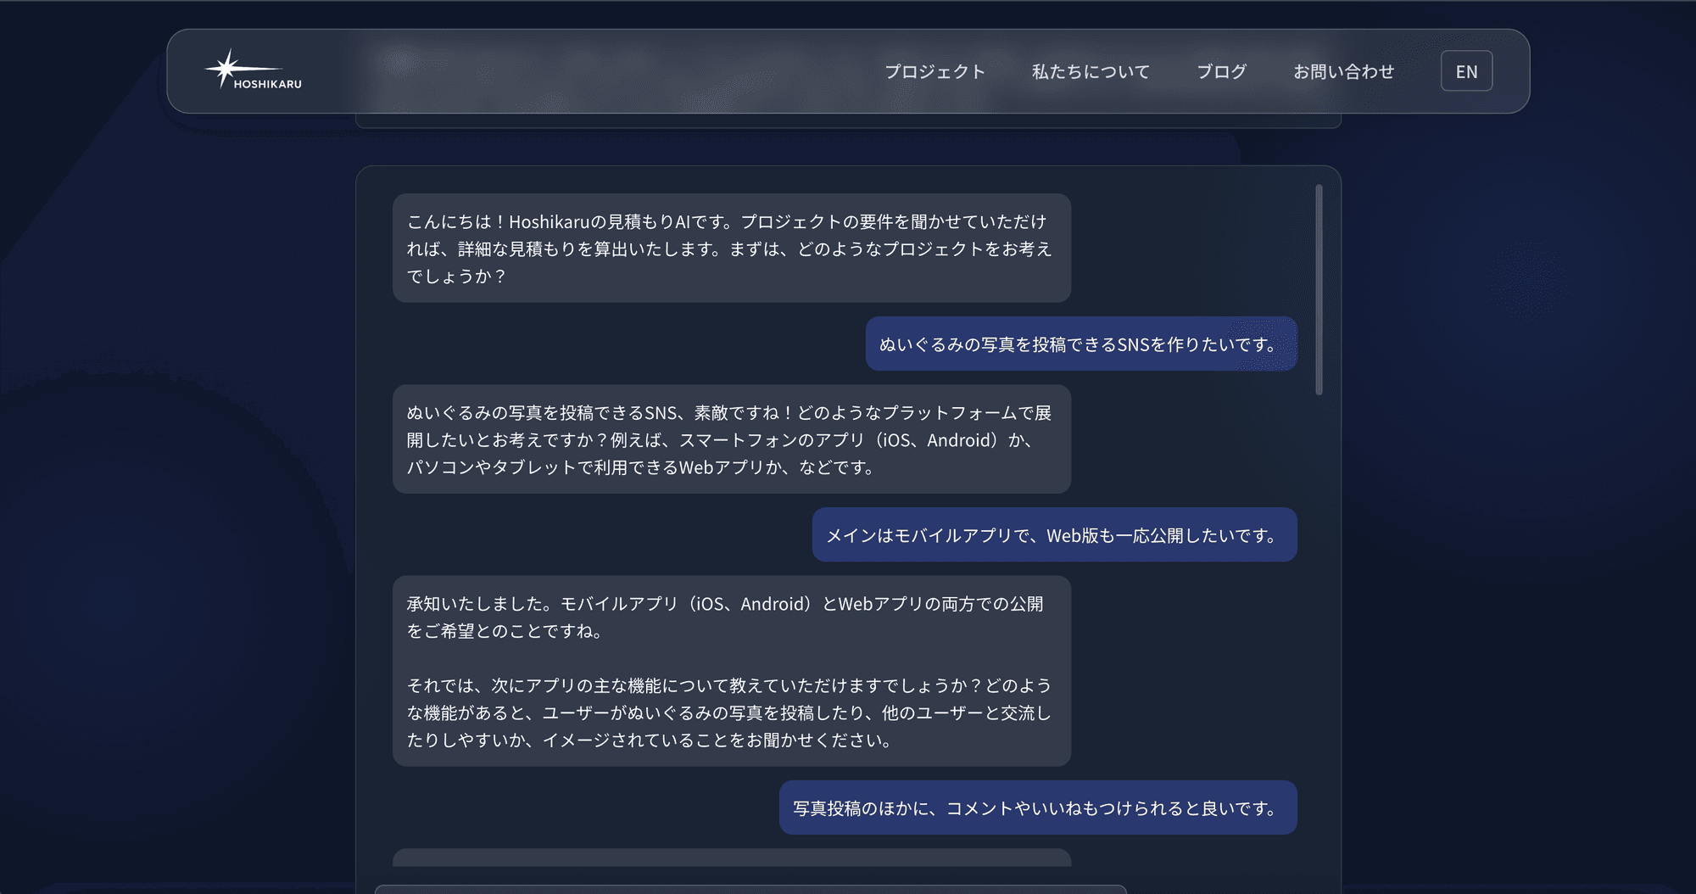Click the AI reply asking about プラットフォーム

pyautogui.click(x=732, y=439)
